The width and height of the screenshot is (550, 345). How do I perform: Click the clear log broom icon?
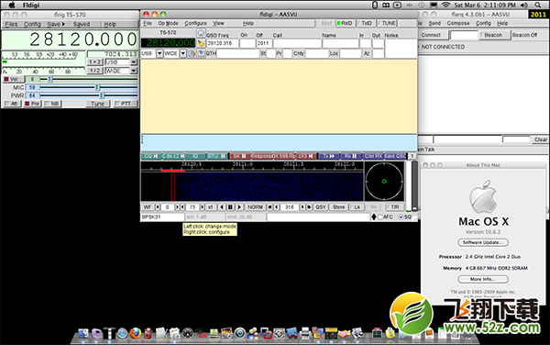[201, 43]
